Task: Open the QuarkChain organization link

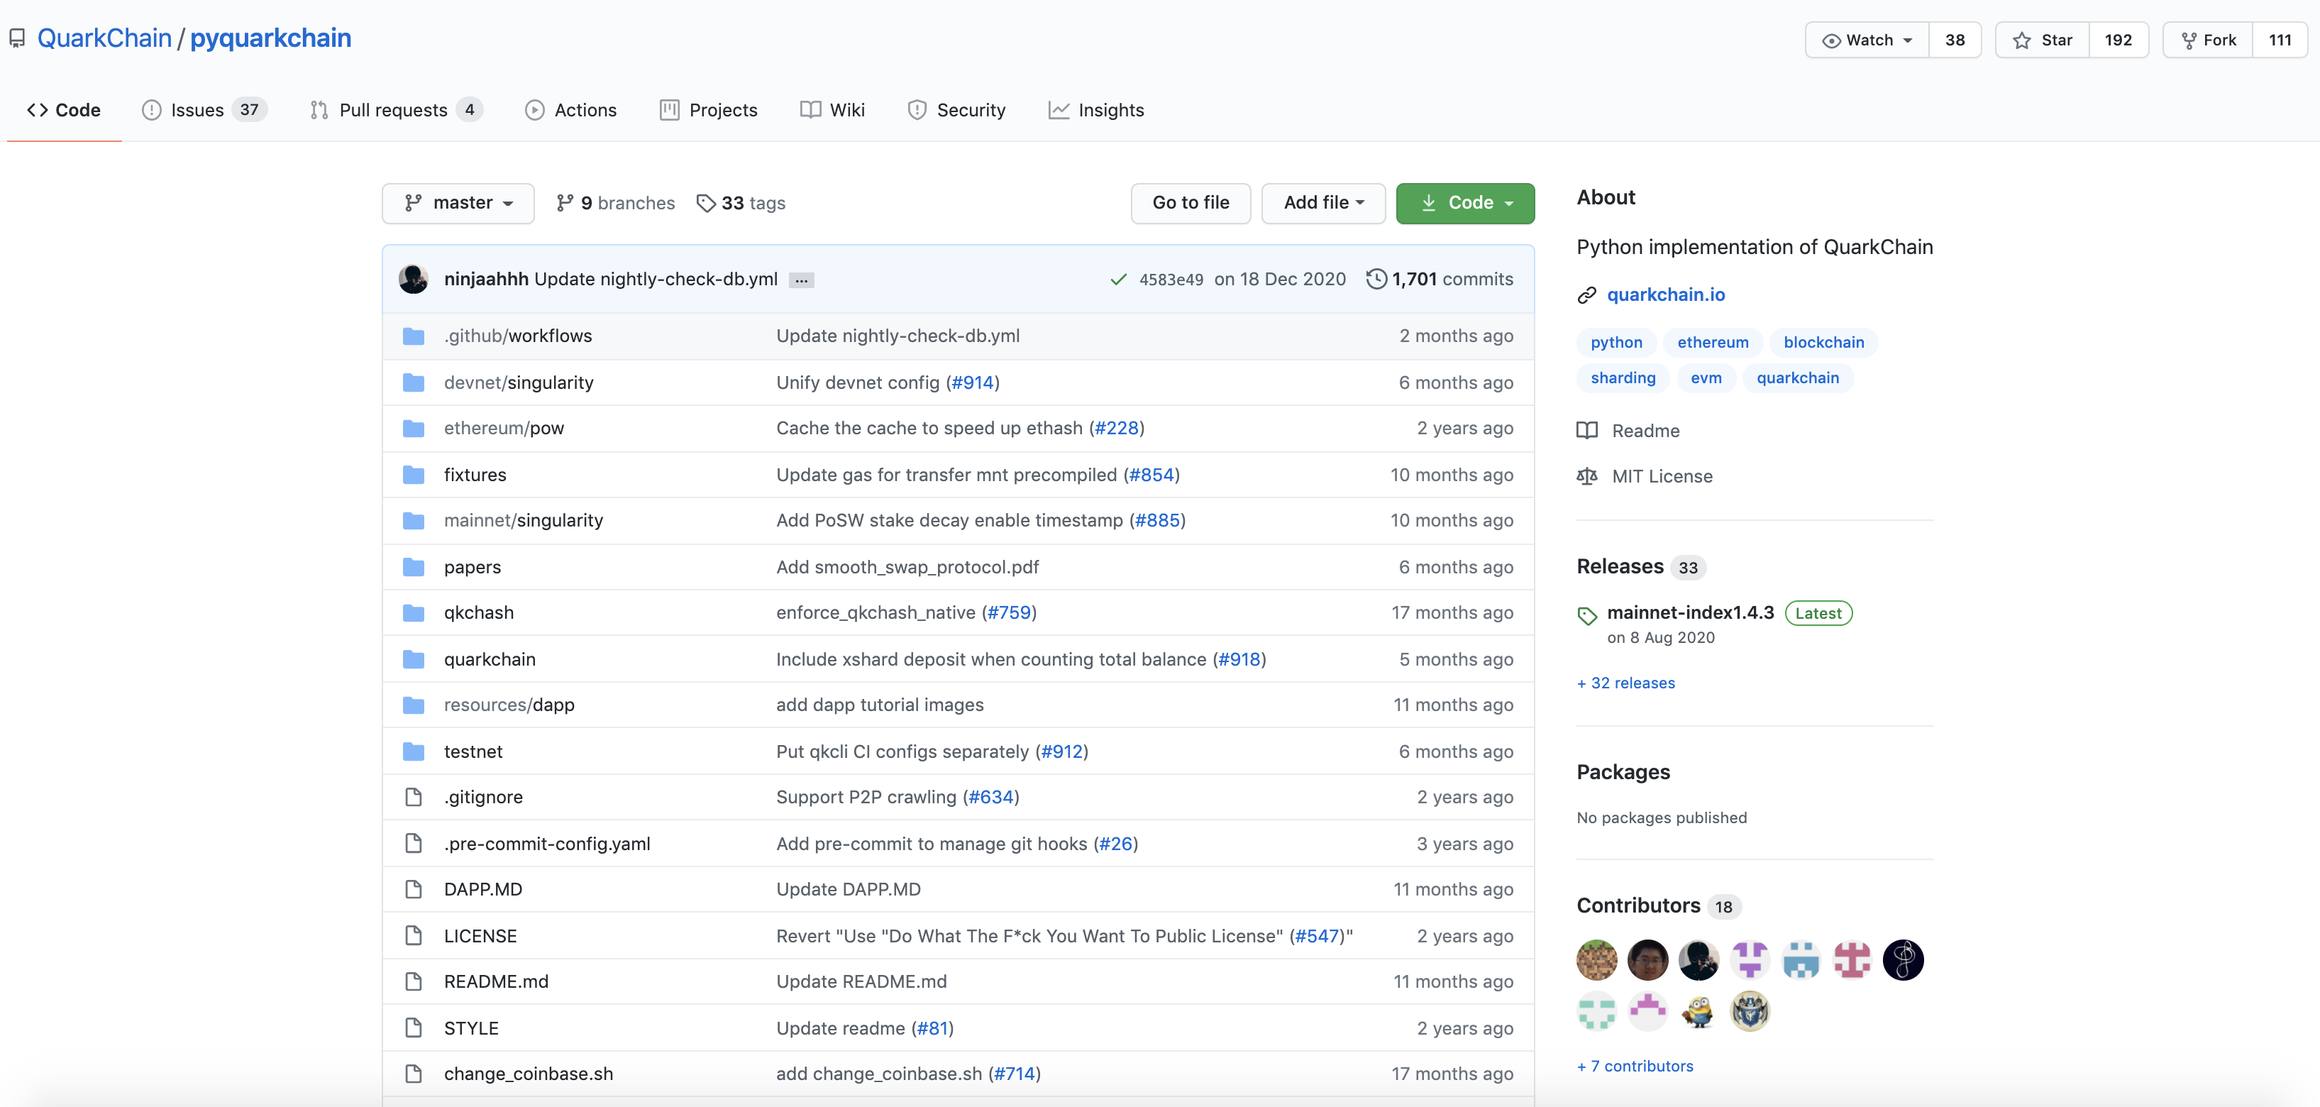Action: [x=104, y=39]
